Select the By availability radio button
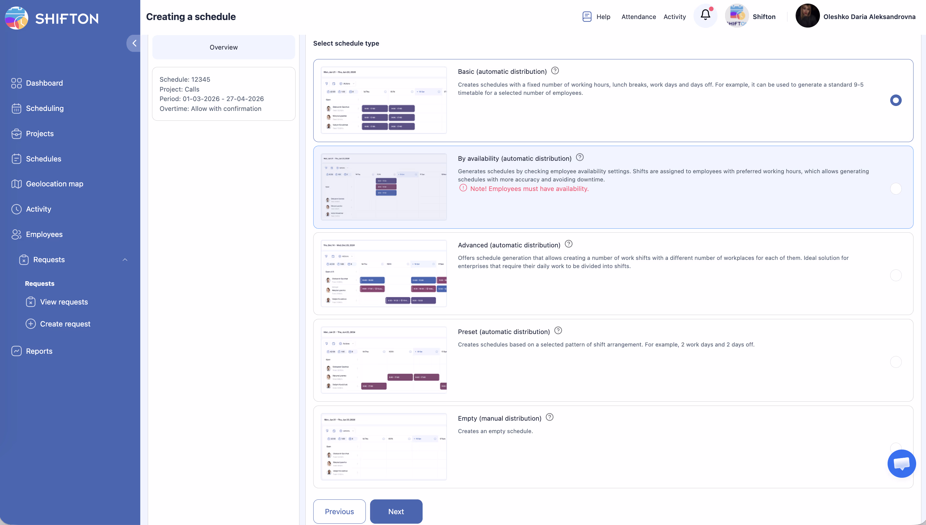 tap(895, 189)
